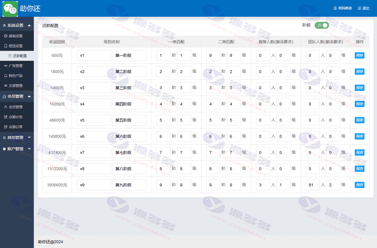Click the 1312200元 reward cell
The image size is (377, 248).
click(57, 169)
